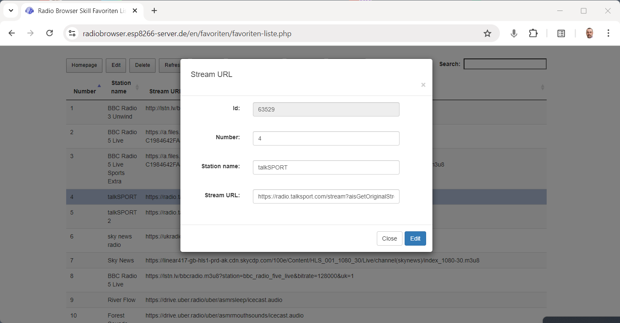Click the sort arrows at the table's right edge
Screen dimensions: 620x323
542,87
